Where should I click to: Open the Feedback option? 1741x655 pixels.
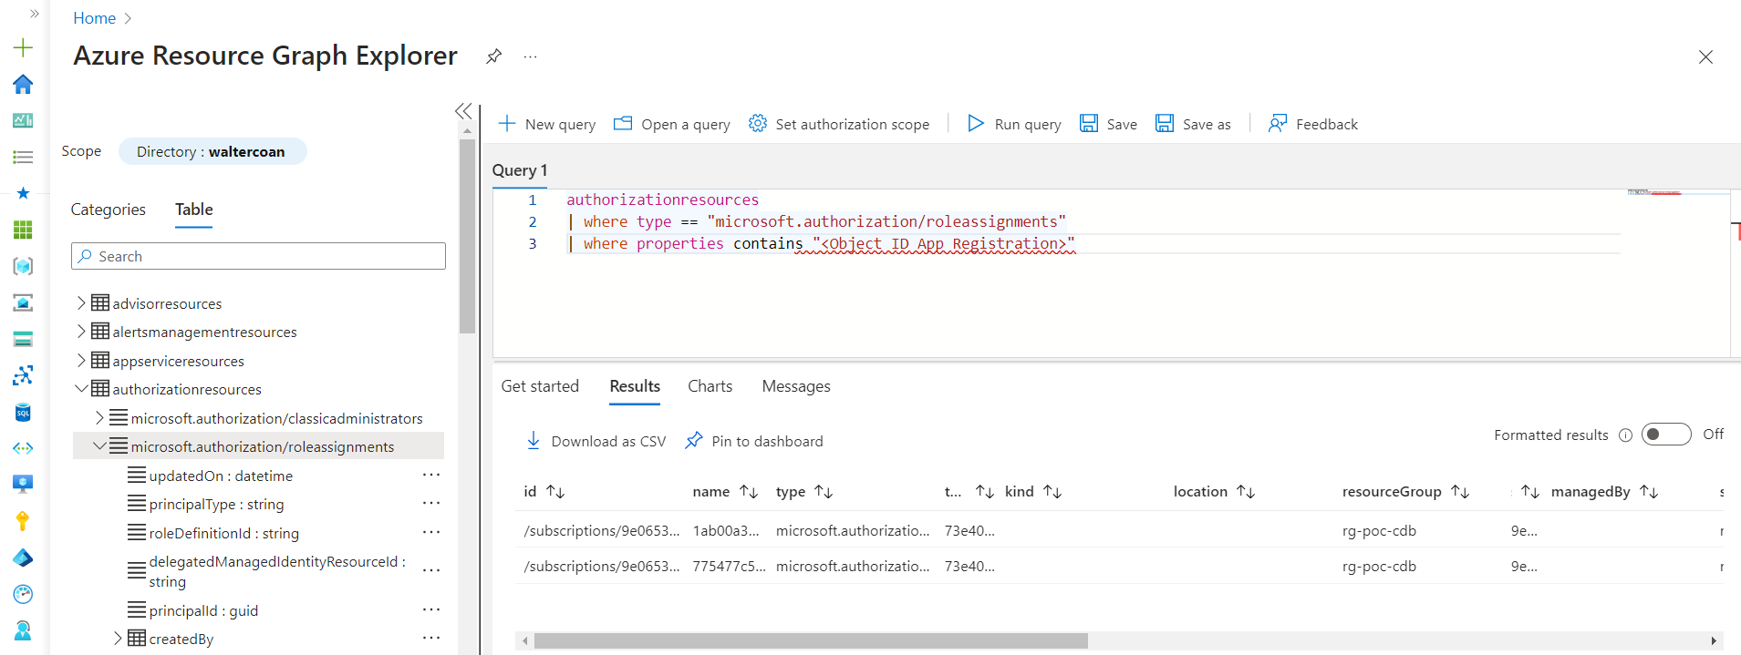point(1312,124)
